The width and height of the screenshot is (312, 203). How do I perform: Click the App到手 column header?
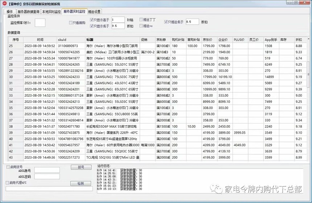pos(271,40)
